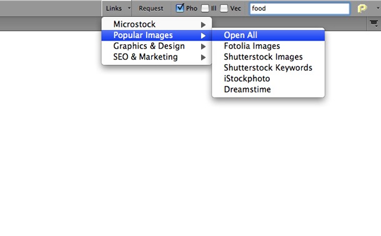
Task: Expand arrow next to SEO & Marketing
Action: coord(204,57)
